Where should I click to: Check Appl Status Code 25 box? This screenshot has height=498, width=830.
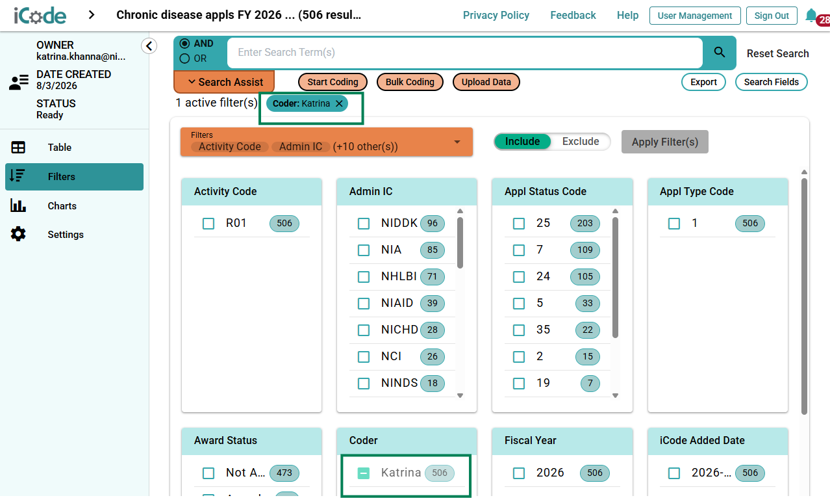(519, 224)
